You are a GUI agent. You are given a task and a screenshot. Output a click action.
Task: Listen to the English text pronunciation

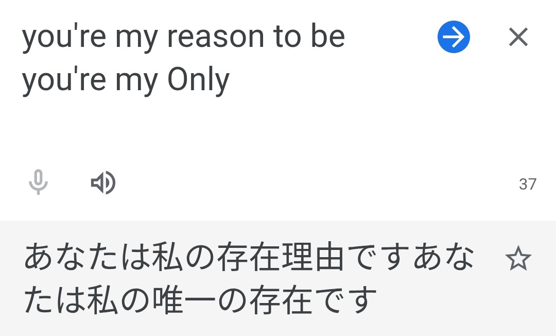(x=103, y=182)
